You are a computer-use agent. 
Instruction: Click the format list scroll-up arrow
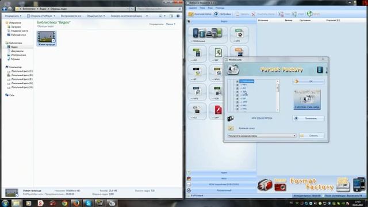pyautogui.click(x=278, y=82)
